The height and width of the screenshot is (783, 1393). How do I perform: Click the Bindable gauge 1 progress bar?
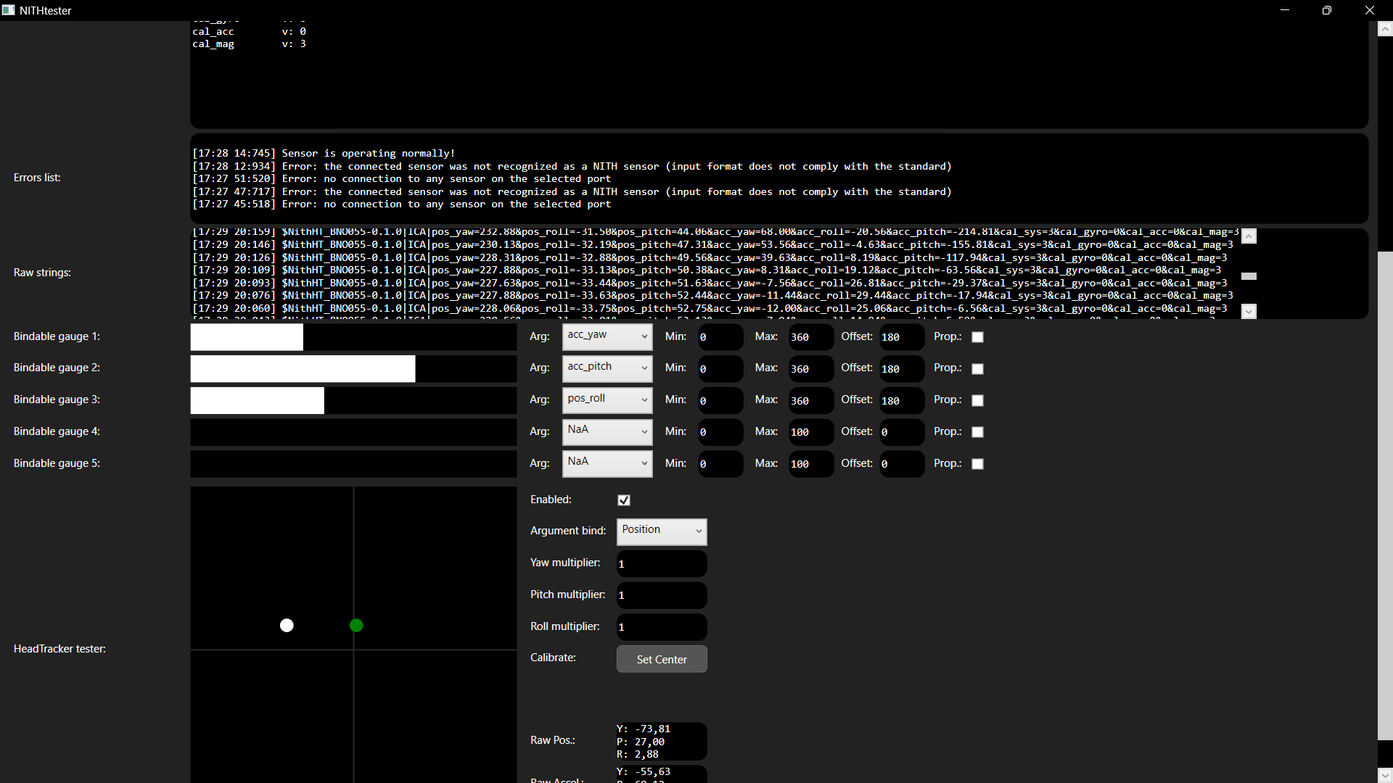pos(353,337)
